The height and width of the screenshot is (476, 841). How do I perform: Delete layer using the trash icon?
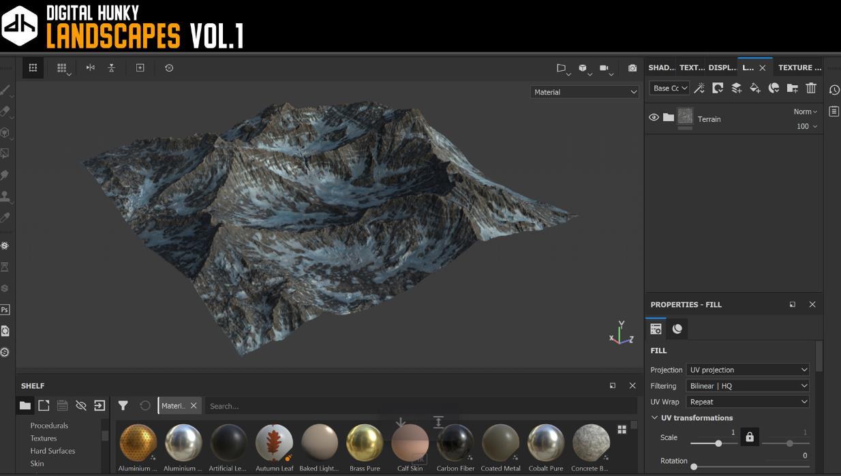tap(811, 88)
